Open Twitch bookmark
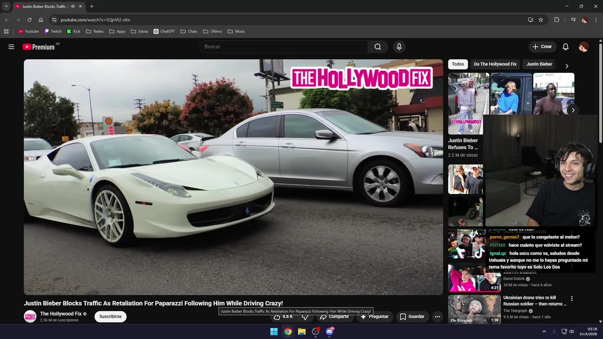This screenshot has width=603, height=339. point(53,32)
